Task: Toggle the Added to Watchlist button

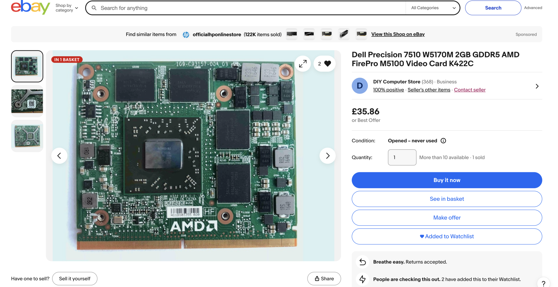Action: point(447,236)
